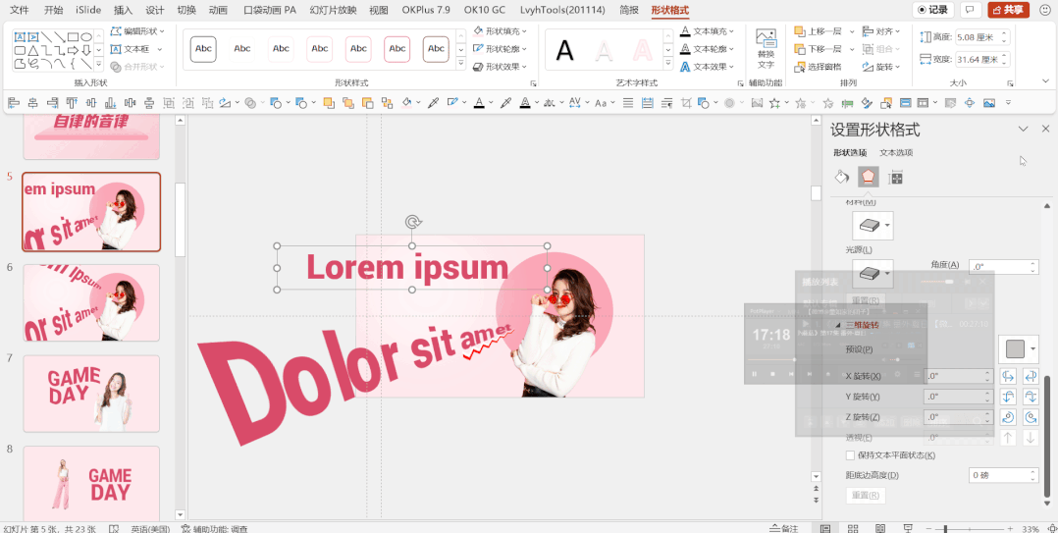The width and height of the screenshot is (1058, 533).
Task: Click the character spacing AV icon
Action: [x=574, y=103]
